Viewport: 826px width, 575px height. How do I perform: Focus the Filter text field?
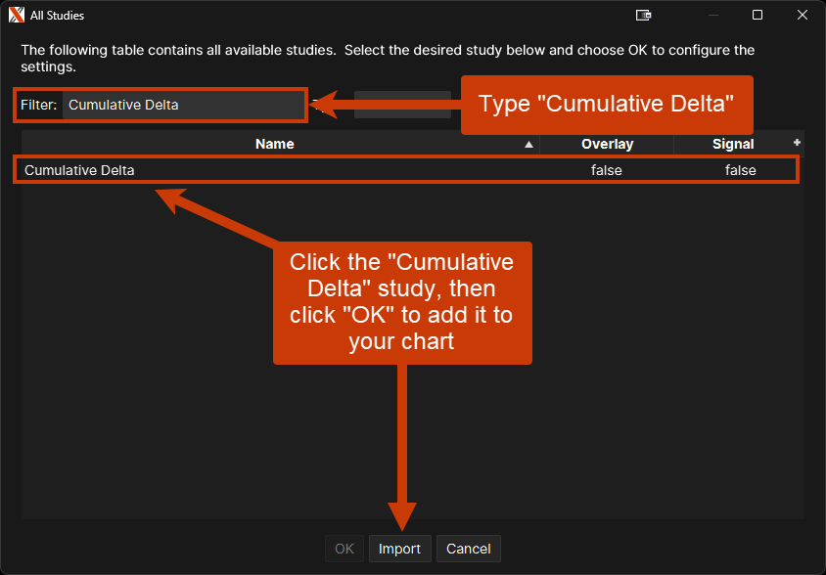[x=183, y=105]
